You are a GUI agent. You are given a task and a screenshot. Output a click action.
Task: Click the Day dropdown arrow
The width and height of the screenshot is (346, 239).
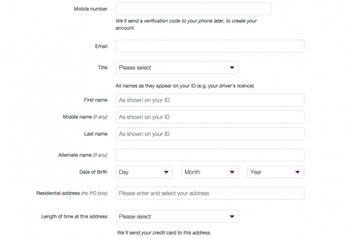pos(166,172)
